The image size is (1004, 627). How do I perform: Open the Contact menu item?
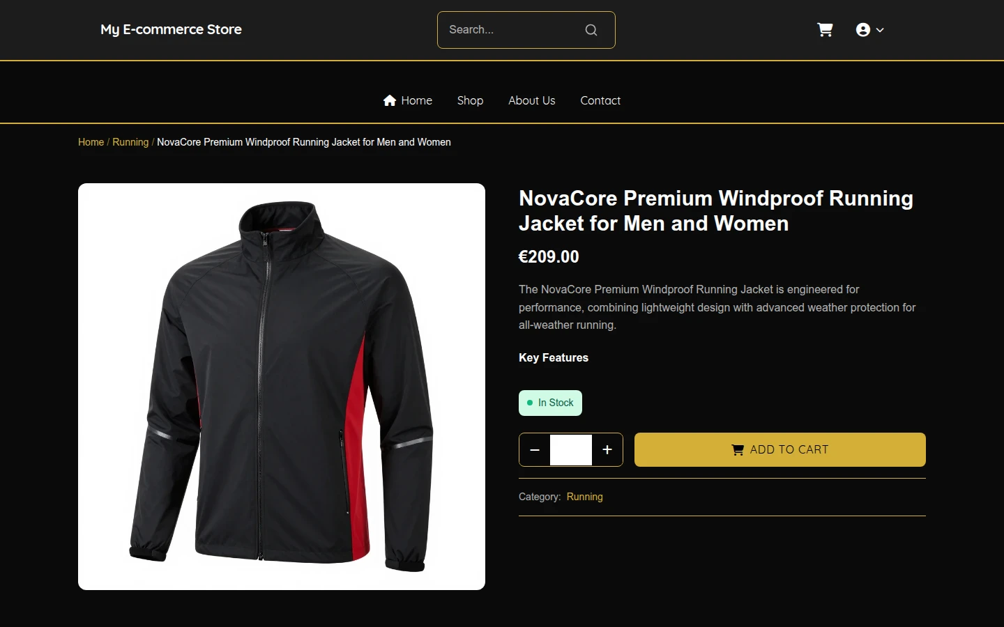pyautogui.click(x=600, y=100)
